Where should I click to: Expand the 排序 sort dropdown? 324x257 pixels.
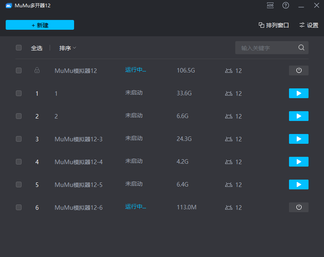click(x=68, y=48)
